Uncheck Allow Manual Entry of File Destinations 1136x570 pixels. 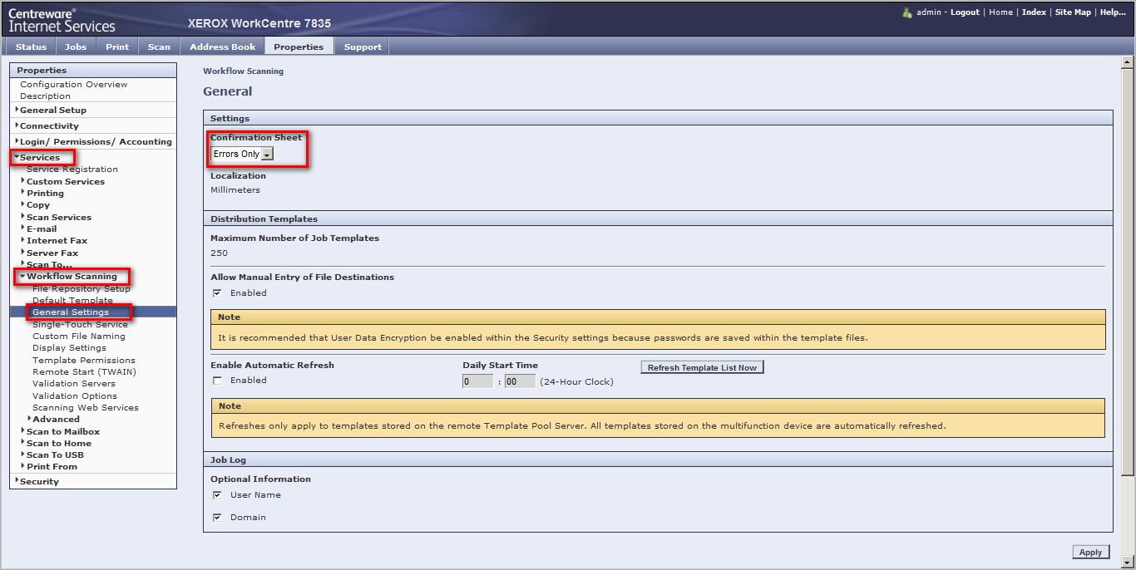click(x=218, y=293)
